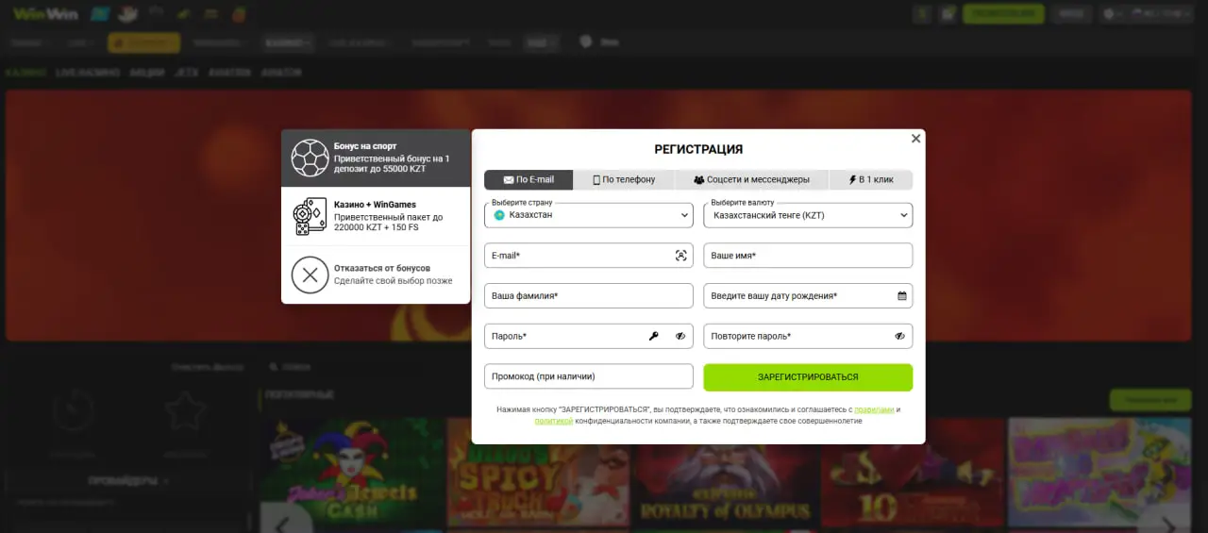1208x533 pixels.
Task: Click the scan icon in E-mail field
Action: [680, 256]
